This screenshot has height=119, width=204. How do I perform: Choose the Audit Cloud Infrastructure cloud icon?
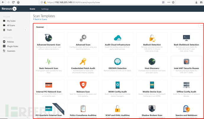tap(117, 38)
